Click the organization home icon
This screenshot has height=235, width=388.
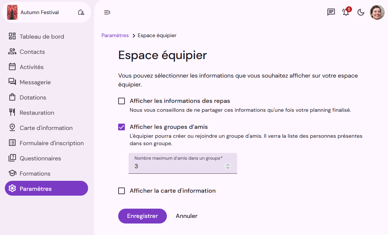tap(81, 12)
